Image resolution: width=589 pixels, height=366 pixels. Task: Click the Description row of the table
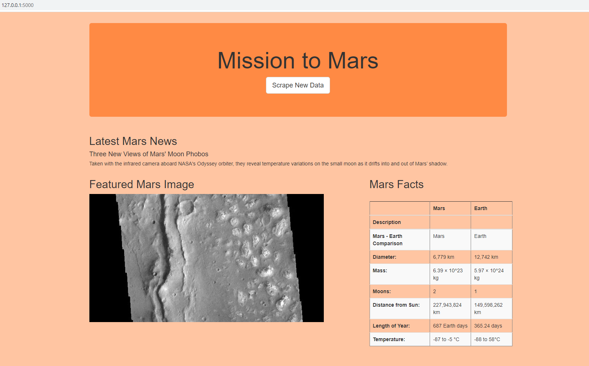(386, 222)
